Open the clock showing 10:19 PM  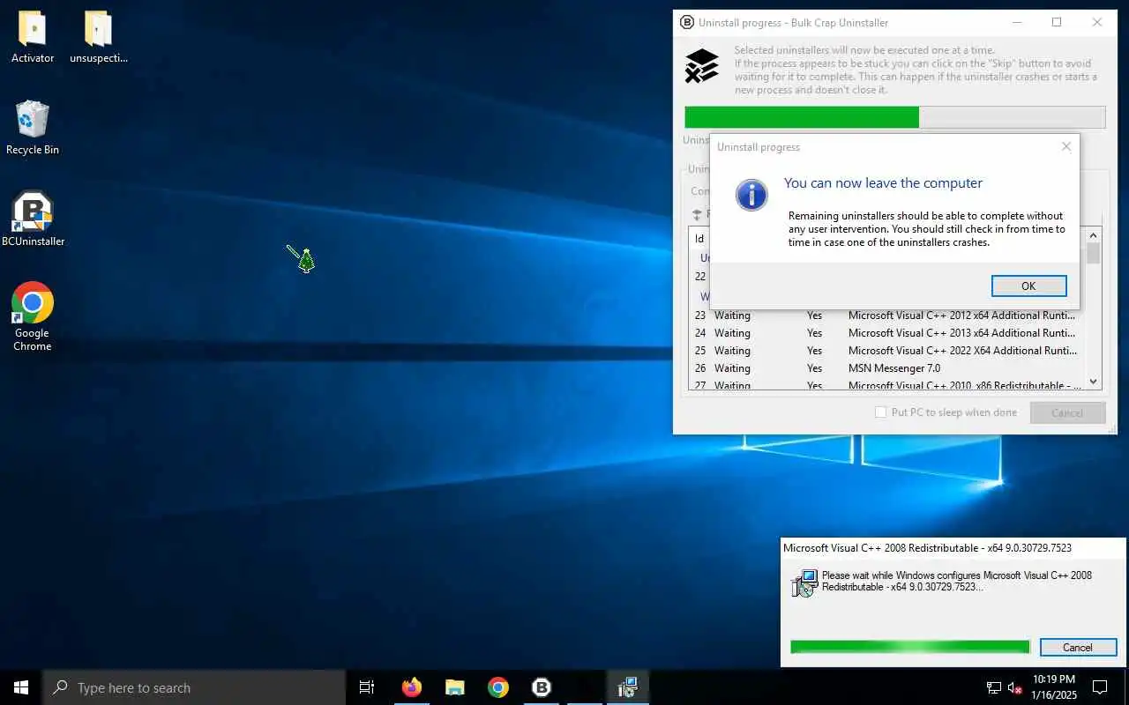[x=1054, y=687]
